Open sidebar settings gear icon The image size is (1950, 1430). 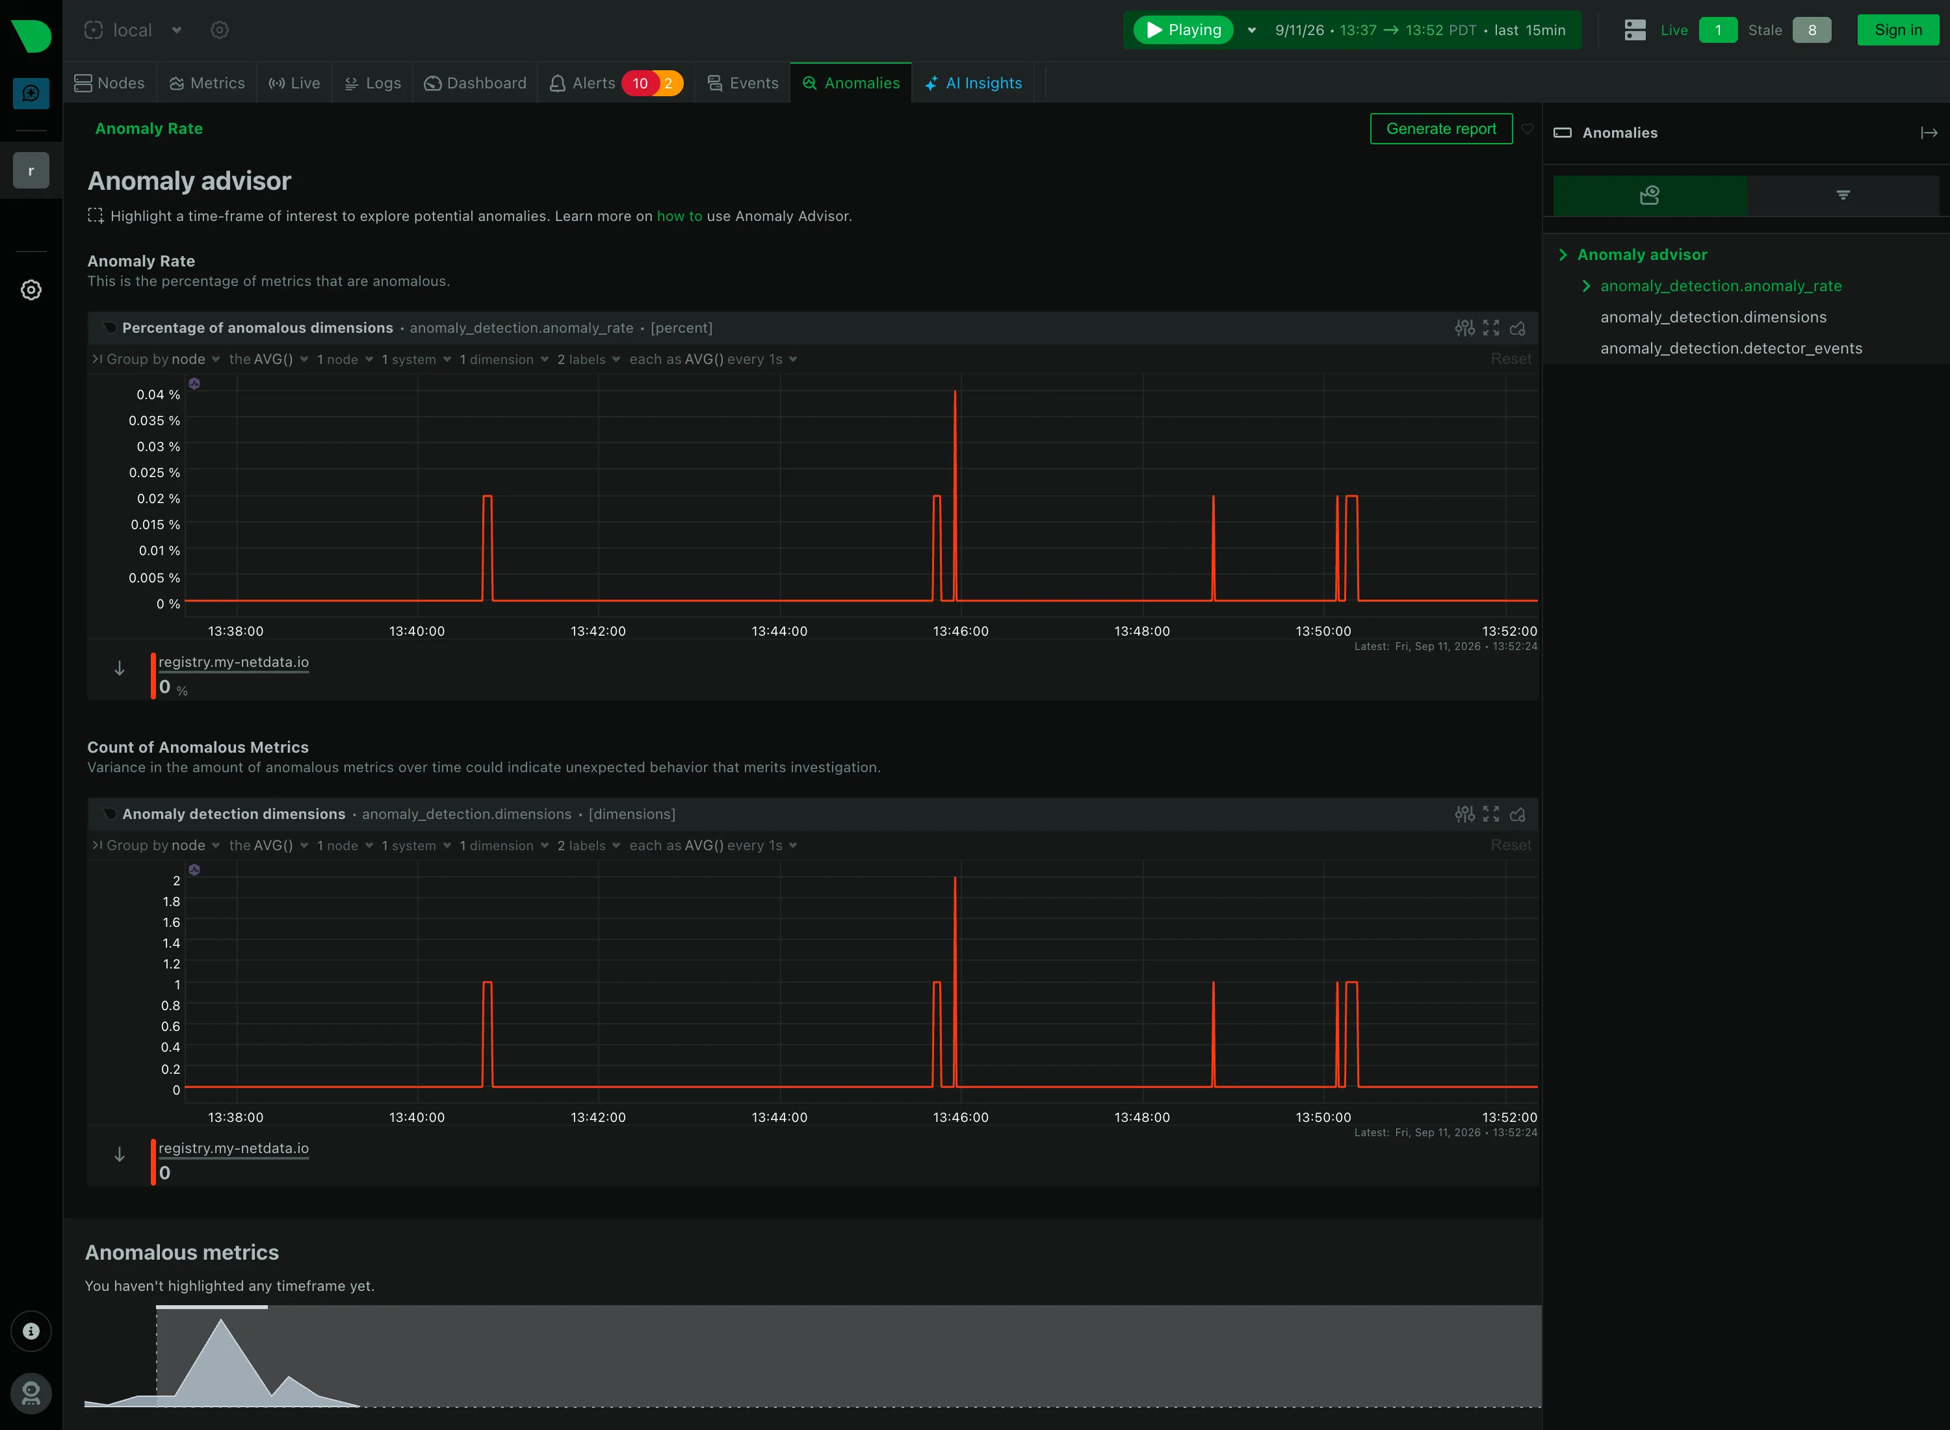coord(31,290)
